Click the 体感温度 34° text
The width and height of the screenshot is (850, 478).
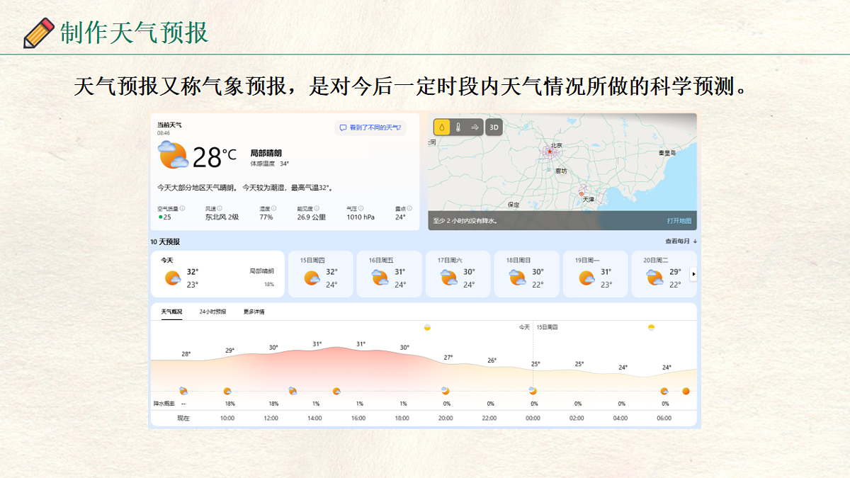270,164
